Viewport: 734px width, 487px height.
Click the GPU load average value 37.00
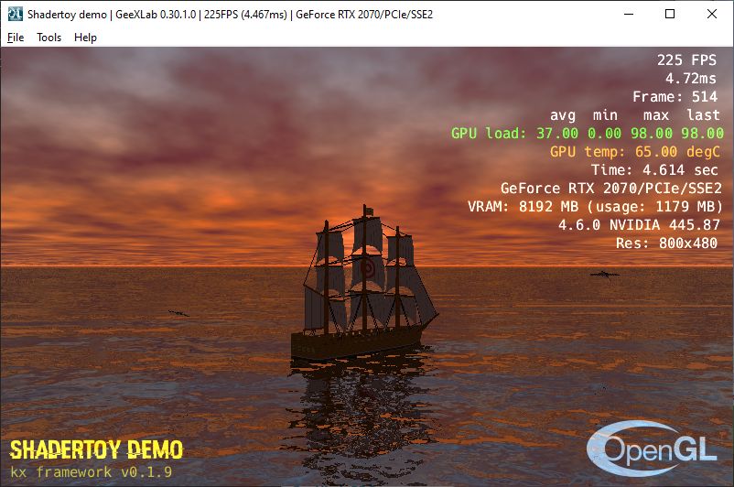[x=557, y=134]
